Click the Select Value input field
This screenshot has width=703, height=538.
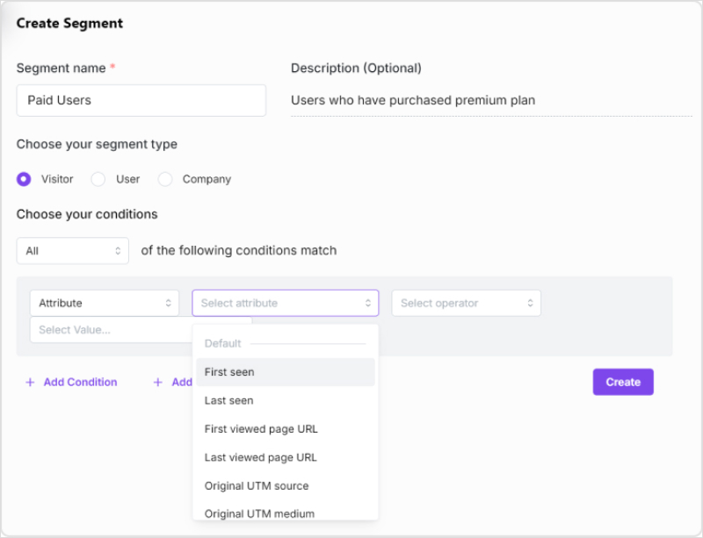112,330
